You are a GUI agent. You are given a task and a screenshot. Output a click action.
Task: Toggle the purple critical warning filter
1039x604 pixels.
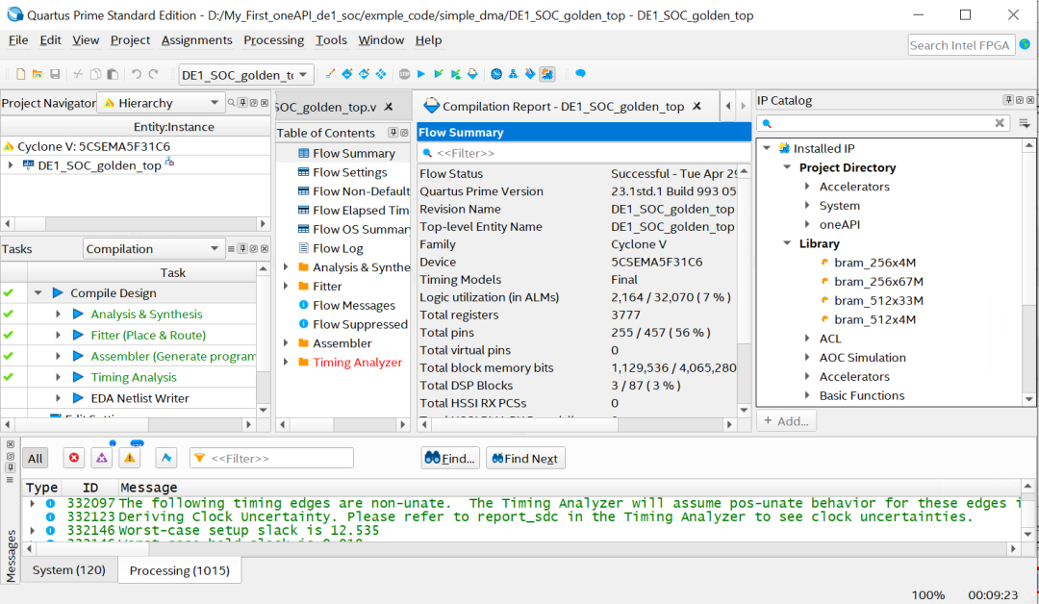[x=101, y=458]
